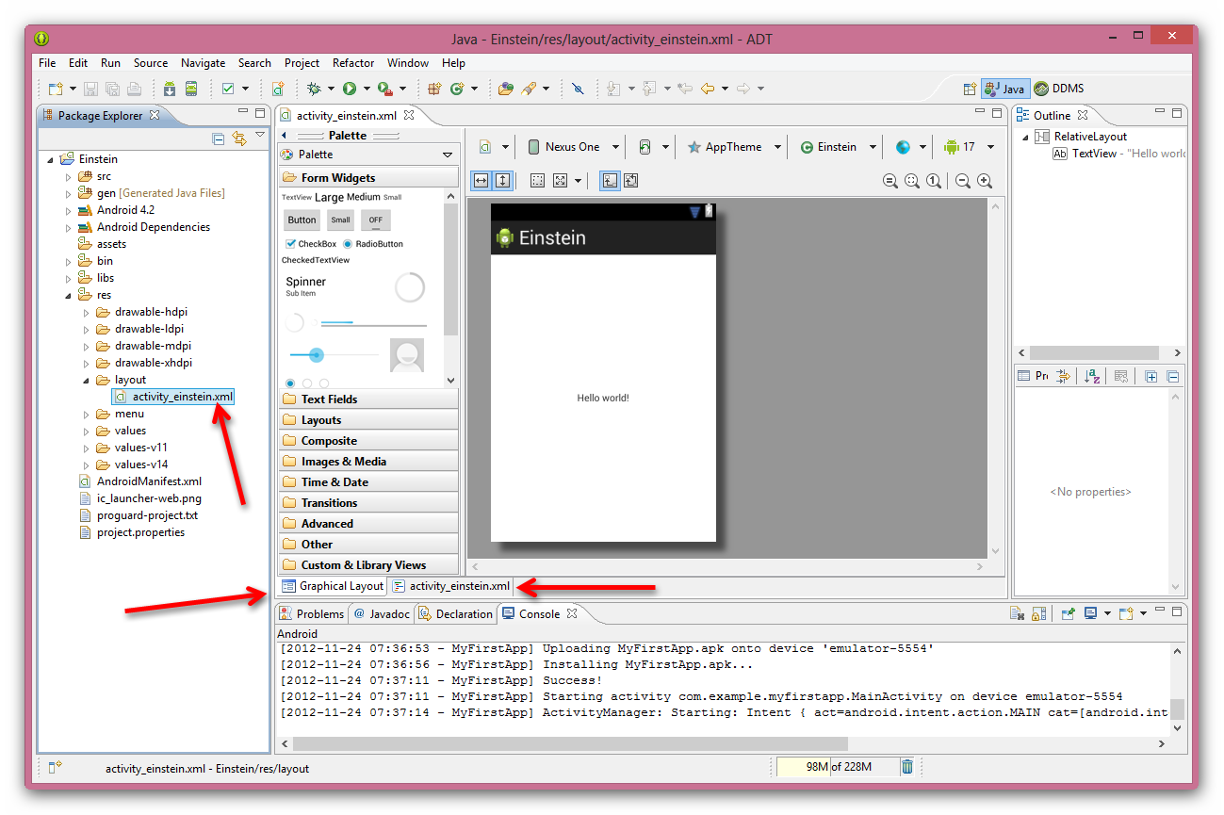Click the Pin Console icon
Viewport: 1224px width, 815px height.
pos(1068,614)
